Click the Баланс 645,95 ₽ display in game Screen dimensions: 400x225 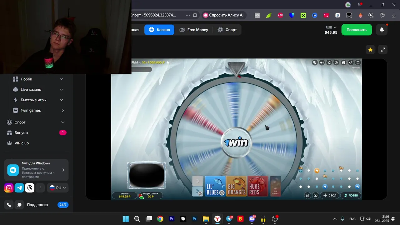tap(124, 195)
